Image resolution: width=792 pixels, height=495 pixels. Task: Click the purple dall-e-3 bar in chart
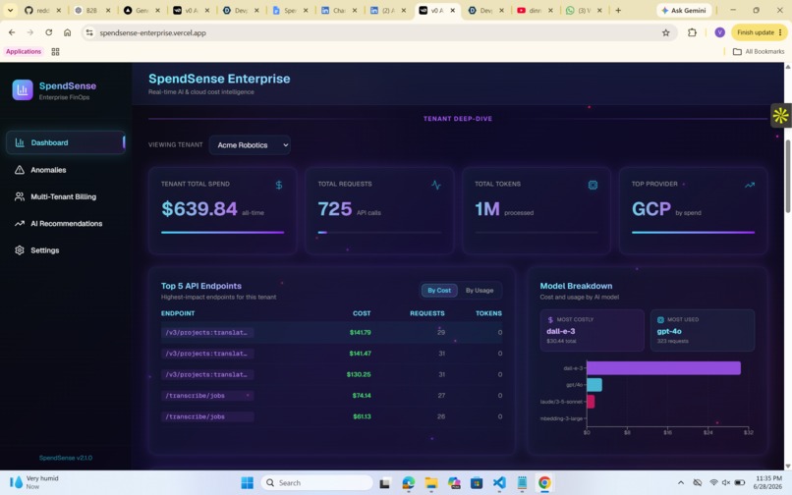663,367
